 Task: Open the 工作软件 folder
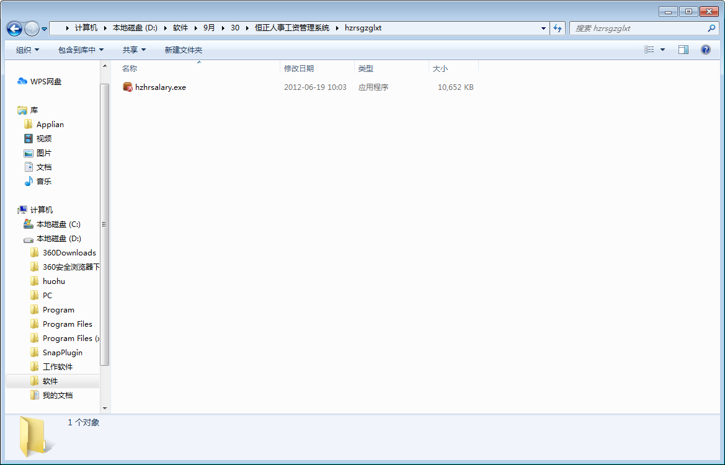click(51, 366)
